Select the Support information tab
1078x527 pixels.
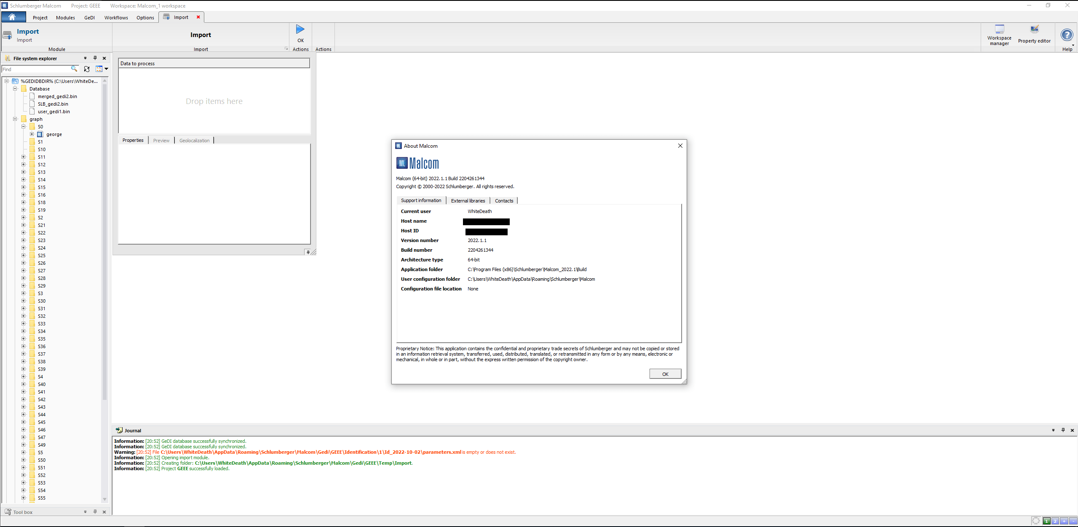coord(421,200)
